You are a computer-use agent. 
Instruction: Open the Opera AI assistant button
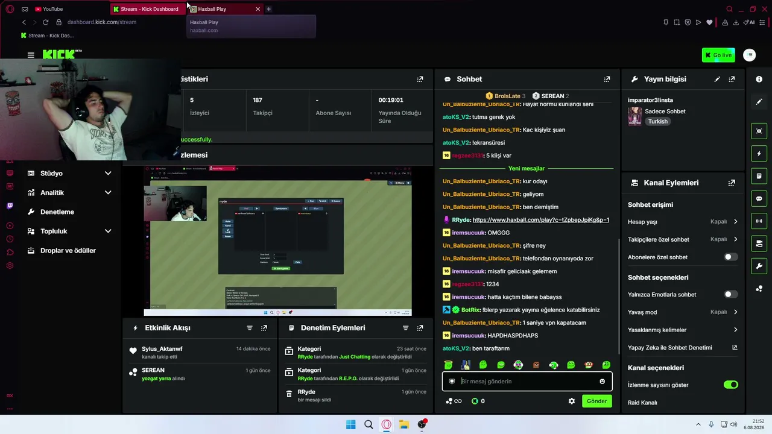click(x=749, y=22)
